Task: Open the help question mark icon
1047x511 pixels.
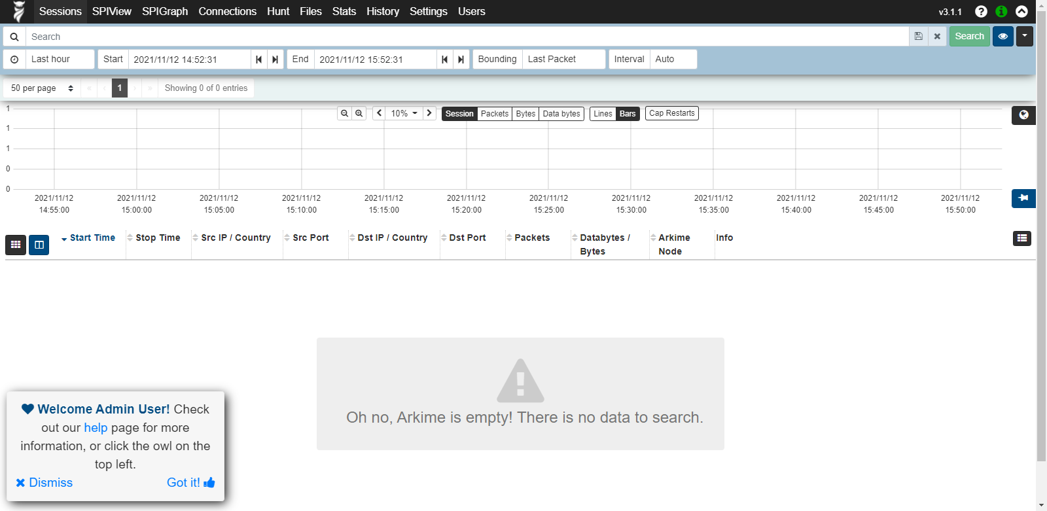Action: 981,11
